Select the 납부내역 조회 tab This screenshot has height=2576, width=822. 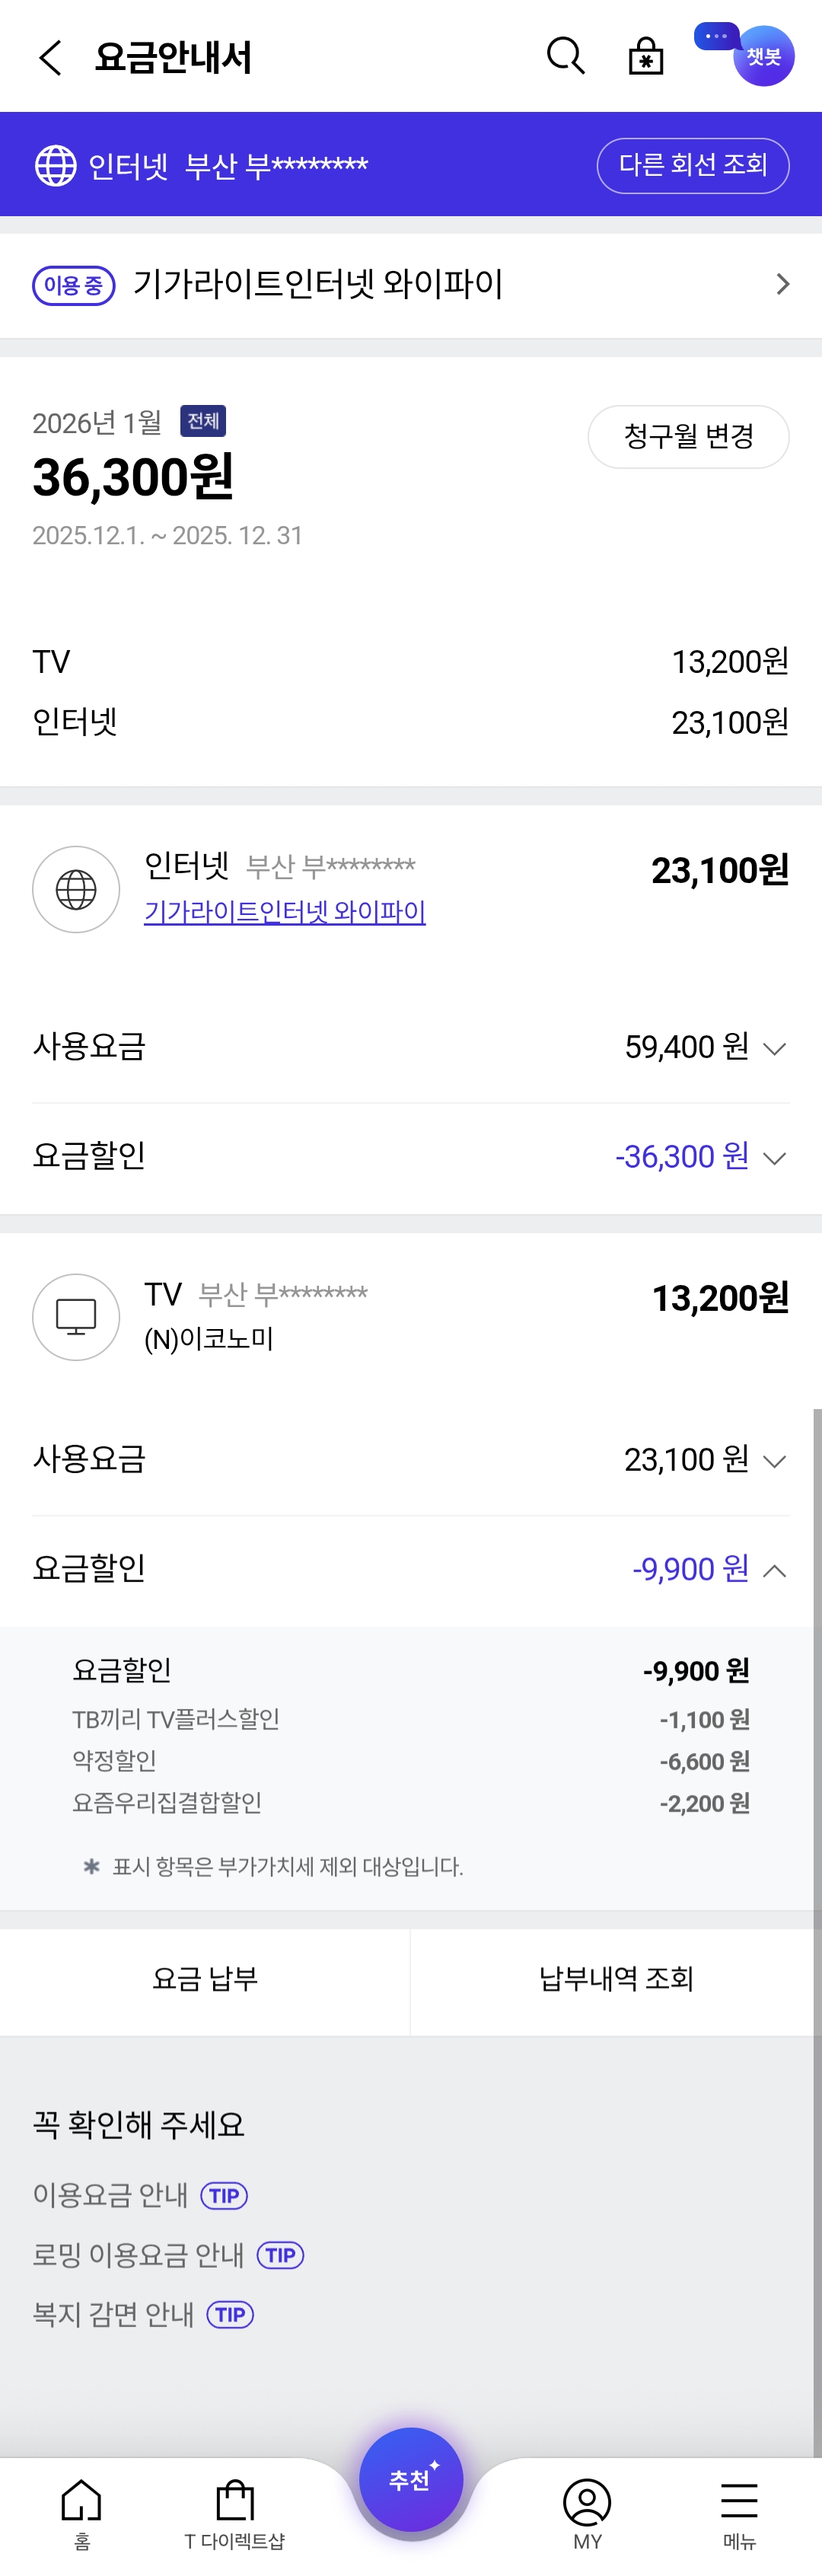click(x=616, y=1978)
